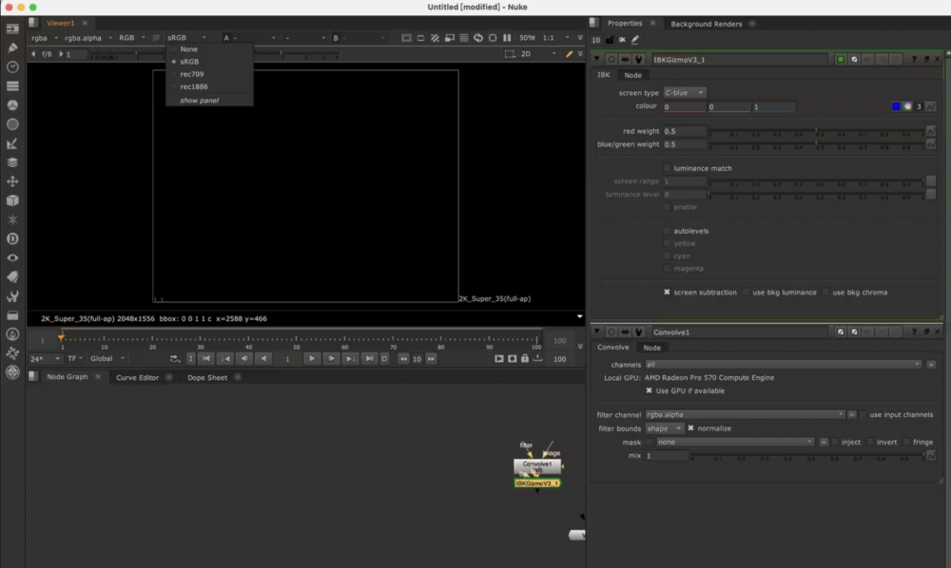The image size is (951, 568).
Task: Choose None in the colorspace menu
Action: coord(188,49)
